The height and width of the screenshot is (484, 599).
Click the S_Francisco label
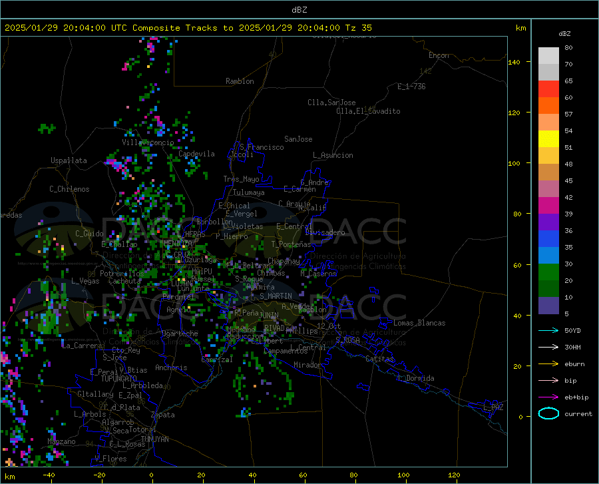pyautogui.click(x=262, y=147)
